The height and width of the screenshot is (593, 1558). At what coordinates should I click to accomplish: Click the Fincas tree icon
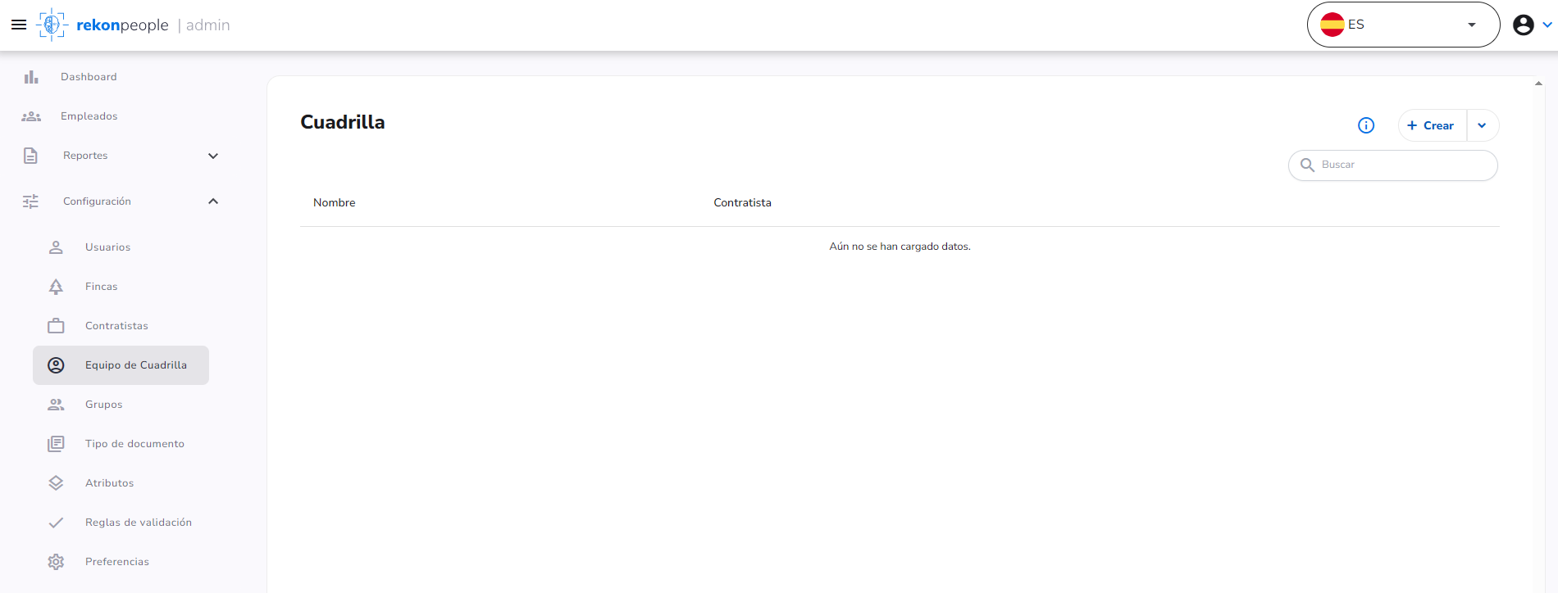tap(56, 287)
